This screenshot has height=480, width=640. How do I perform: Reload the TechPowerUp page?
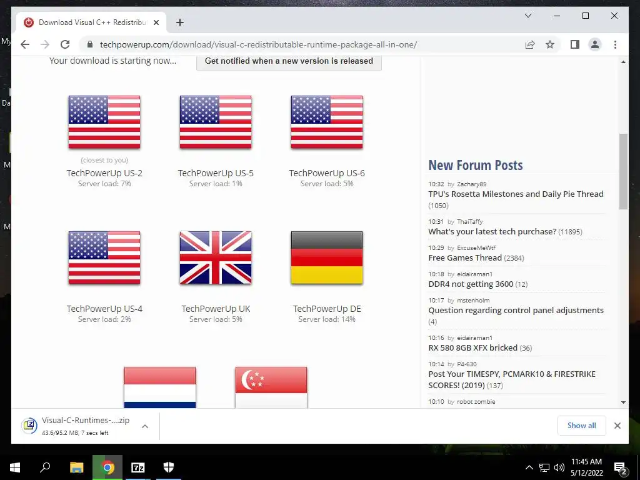(65, 44)
